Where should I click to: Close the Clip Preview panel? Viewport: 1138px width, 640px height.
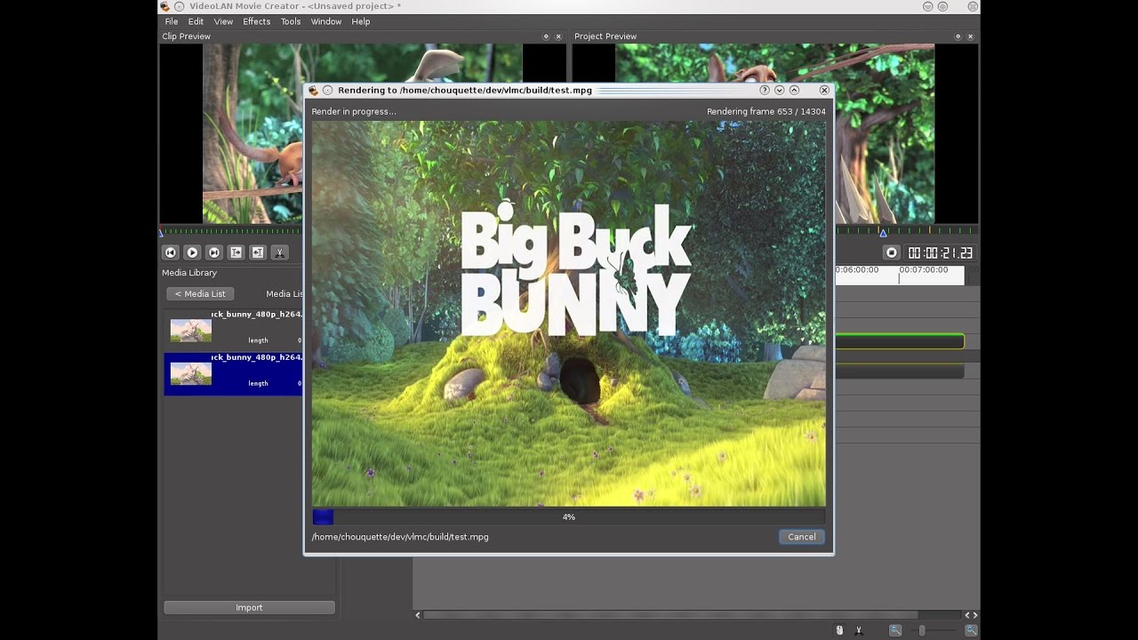[558, 36]
